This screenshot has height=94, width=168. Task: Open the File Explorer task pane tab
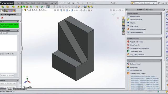click(123, 24)
